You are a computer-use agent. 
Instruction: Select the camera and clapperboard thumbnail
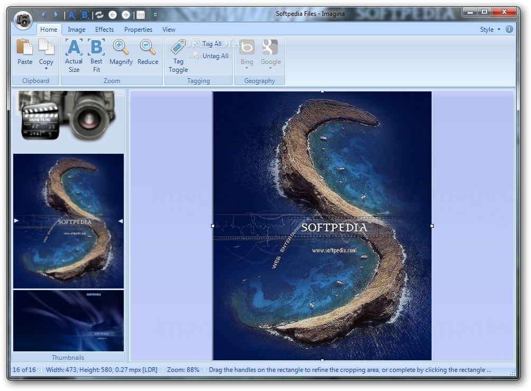[68, 116]
